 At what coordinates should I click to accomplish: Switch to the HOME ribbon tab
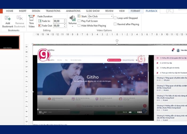pyautogui.click(x=10, y=11)
